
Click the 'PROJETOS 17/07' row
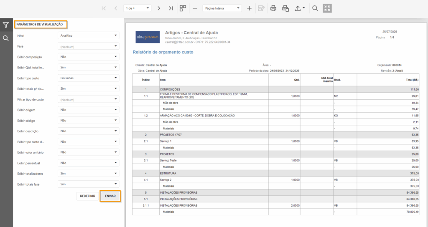[276, 135]
